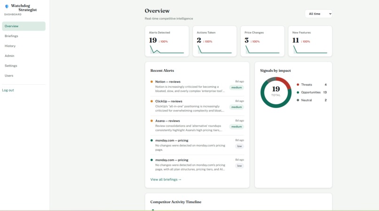Open the Notion — reviews alert

(197, 86)
